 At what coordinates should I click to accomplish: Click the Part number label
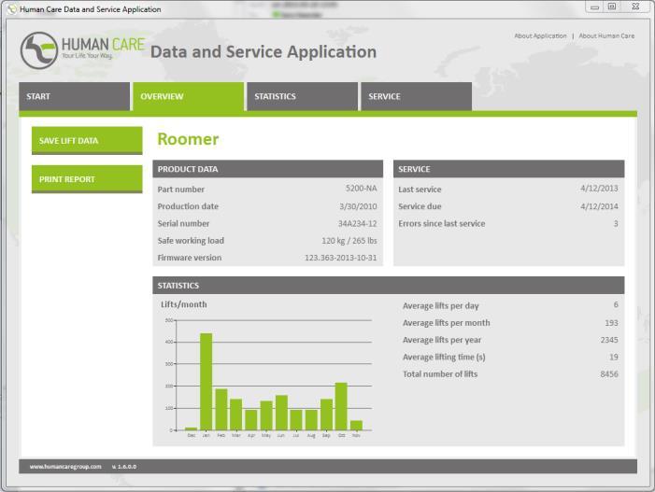point(181,189)
